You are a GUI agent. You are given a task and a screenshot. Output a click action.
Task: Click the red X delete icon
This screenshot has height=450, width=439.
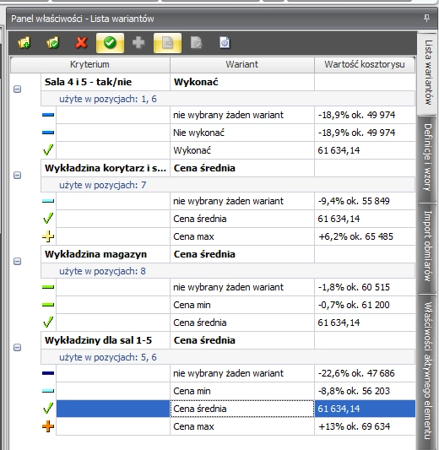point(82,43)
